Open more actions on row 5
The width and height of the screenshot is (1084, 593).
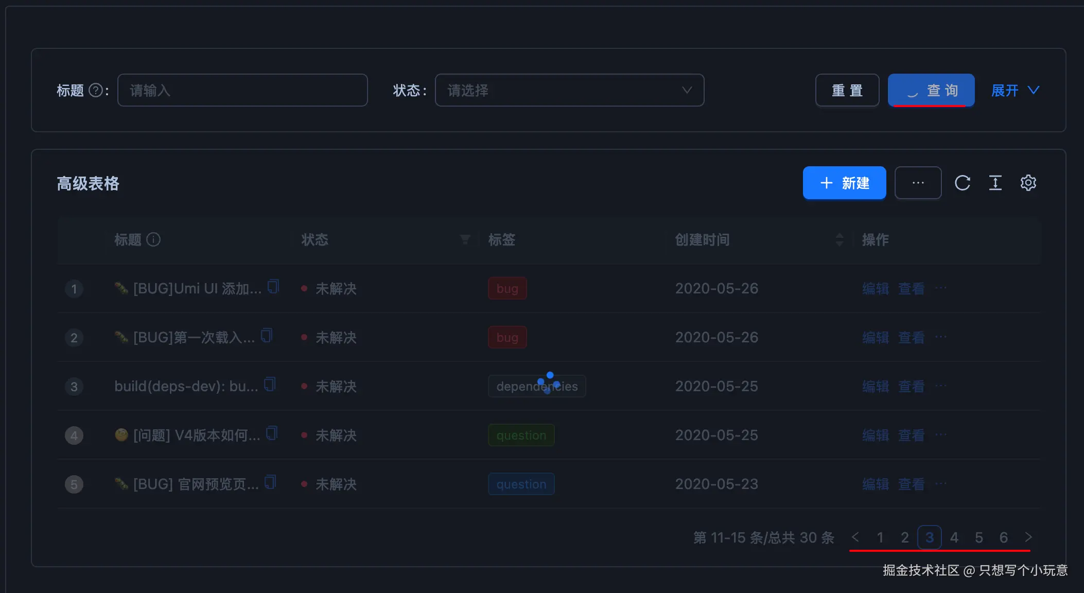940,484
